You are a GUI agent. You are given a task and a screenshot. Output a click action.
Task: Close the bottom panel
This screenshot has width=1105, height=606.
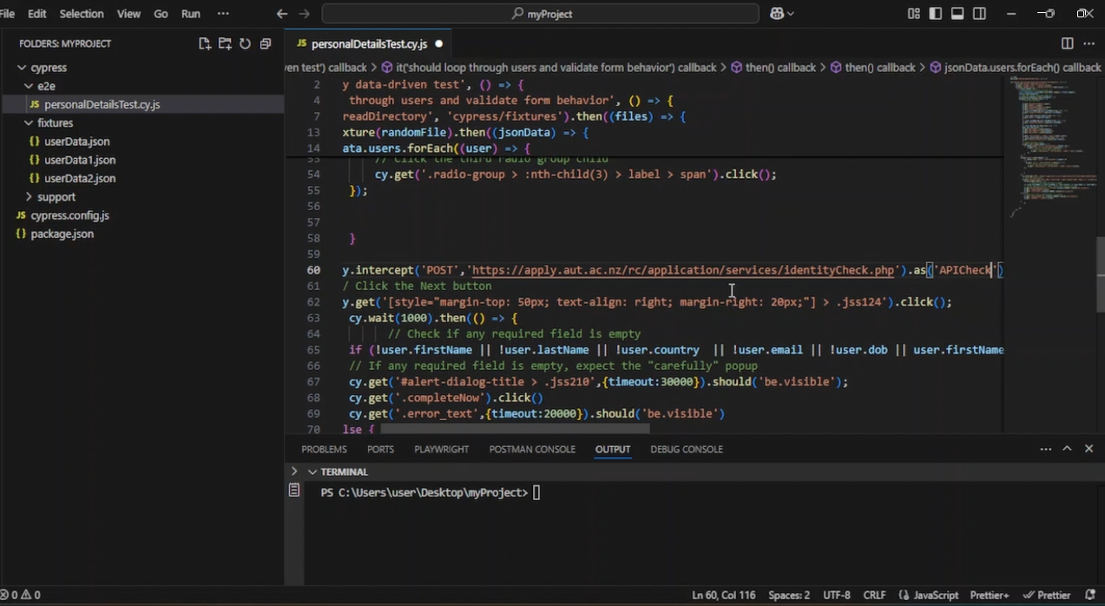[1089, 449]
